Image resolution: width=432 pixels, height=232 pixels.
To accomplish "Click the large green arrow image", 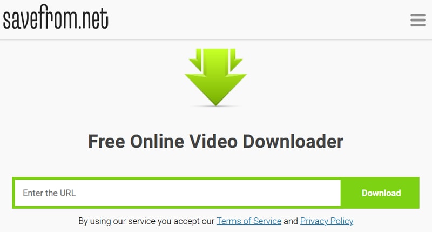I will 215,77.
